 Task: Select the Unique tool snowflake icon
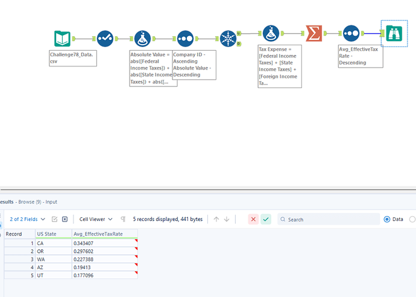[228, 39]
